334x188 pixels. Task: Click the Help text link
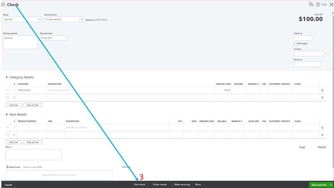324,4
